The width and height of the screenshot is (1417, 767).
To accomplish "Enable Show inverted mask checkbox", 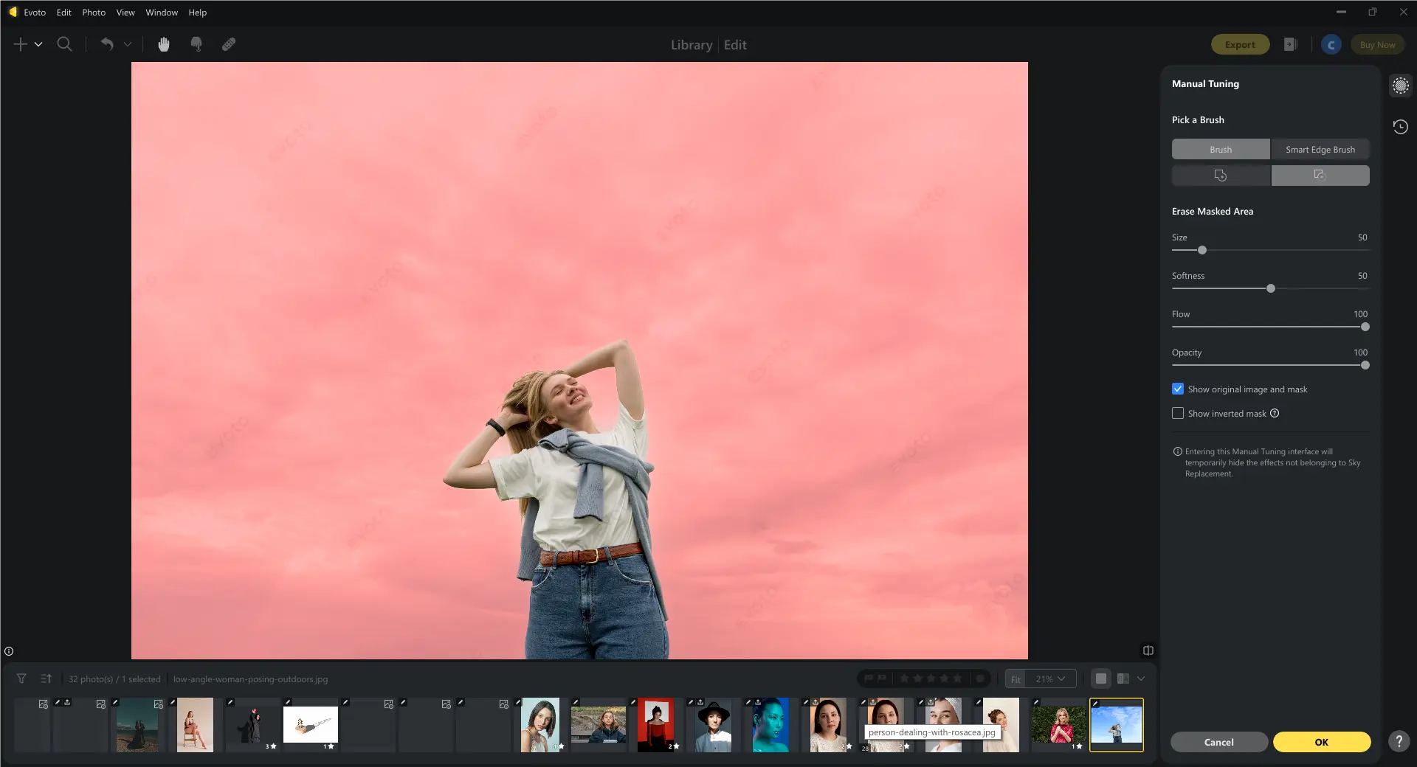I will tap(1178, 413).
